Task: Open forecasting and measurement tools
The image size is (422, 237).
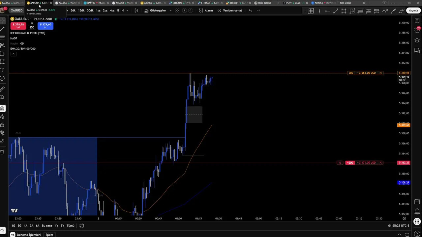Action: click(2, 53)
